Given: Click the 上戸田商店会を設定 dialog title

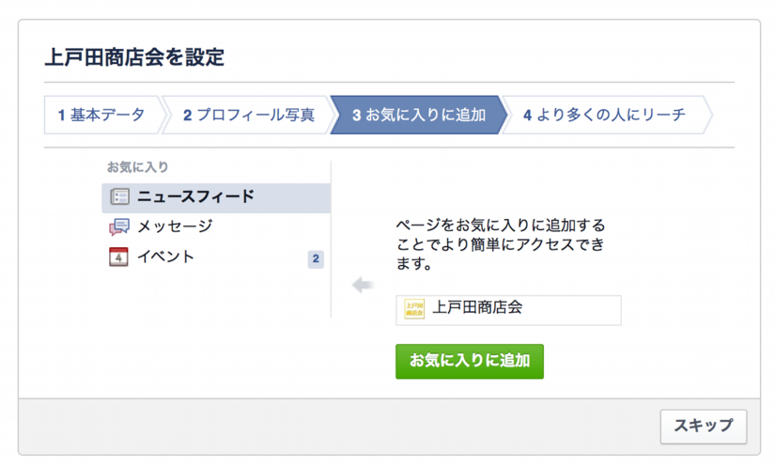Looking at the screenshot, I should coord(134,56).
